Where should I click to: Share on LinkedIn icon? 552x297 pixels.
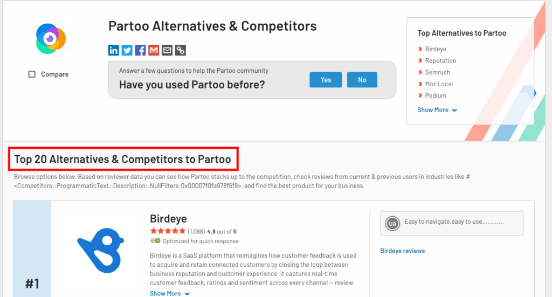tap(113, 50)
